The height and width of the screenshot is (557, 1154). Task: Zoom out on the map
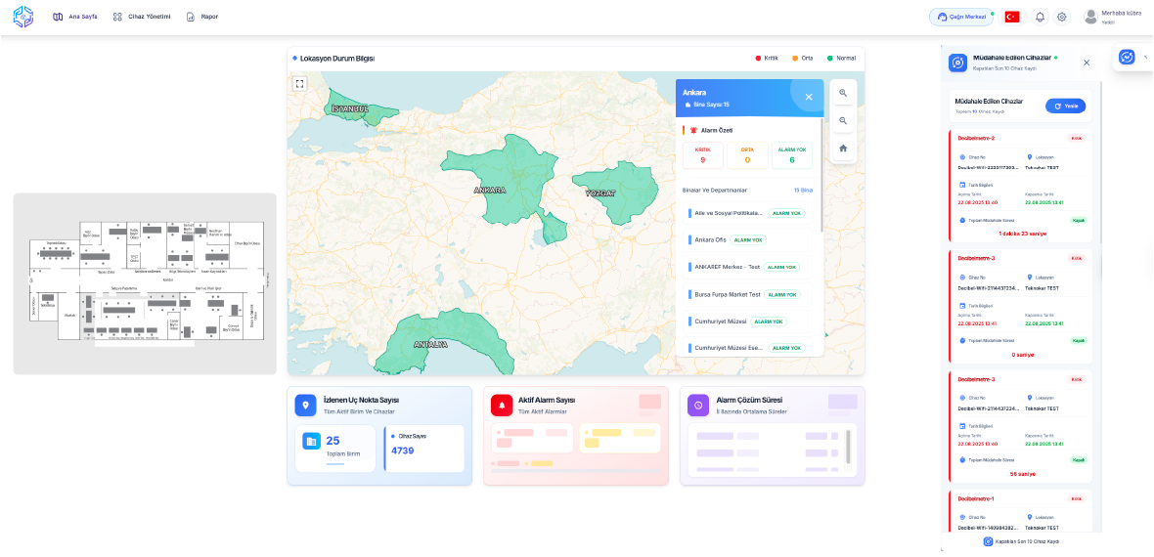pyautogui.click(x=842, y=121)
